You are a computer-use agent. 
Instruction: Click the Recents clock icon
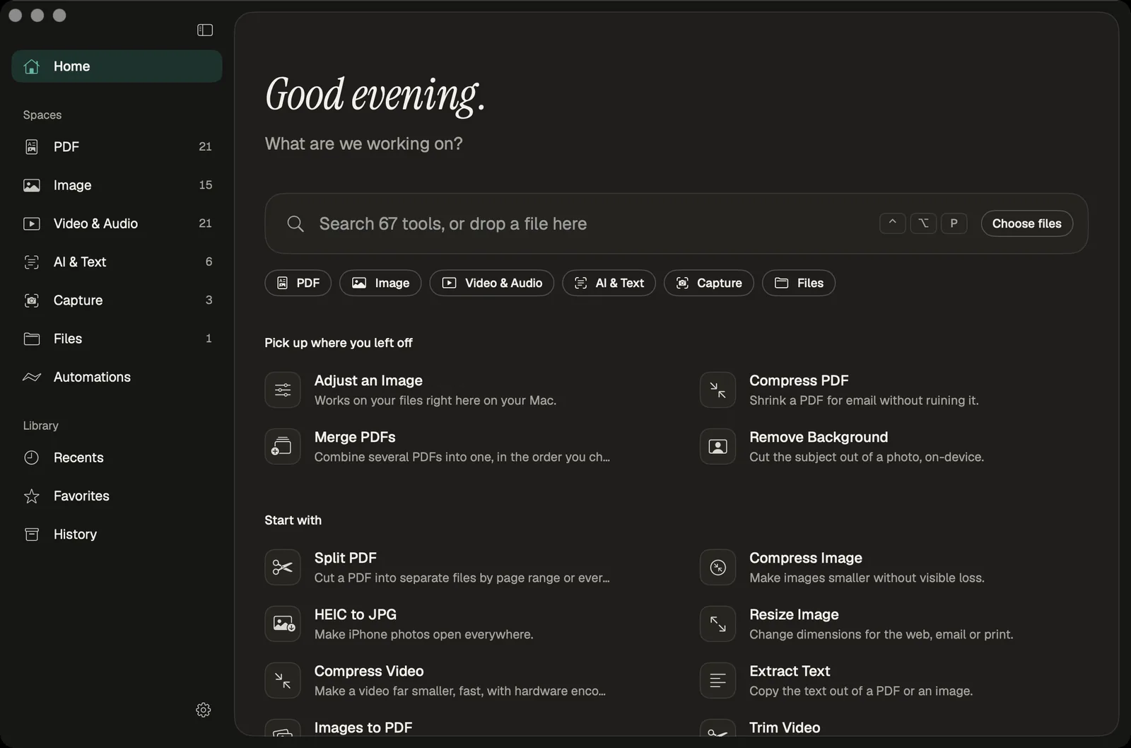tap(32, 457)
